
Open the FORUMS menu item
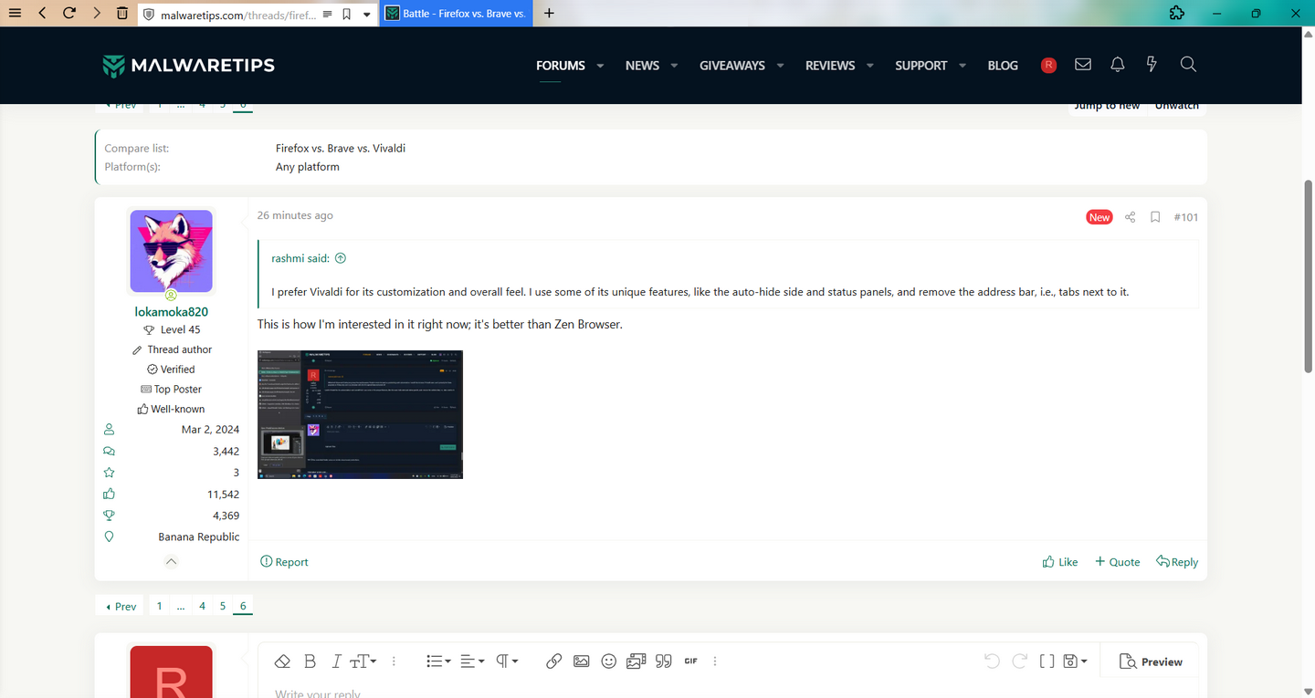[x=561, y=66]
